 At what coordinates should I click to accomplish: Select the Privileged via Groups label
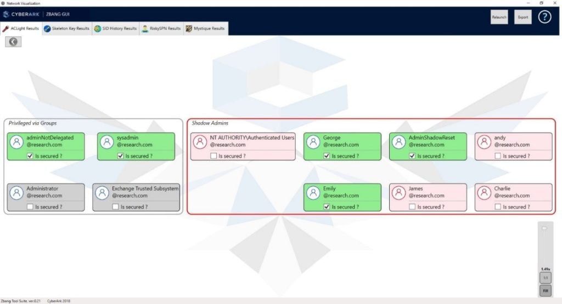(x=32, y=123)
